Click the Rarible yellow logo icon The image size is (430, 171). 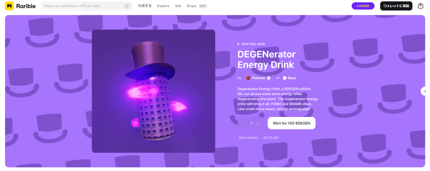(x=9, y=6)
